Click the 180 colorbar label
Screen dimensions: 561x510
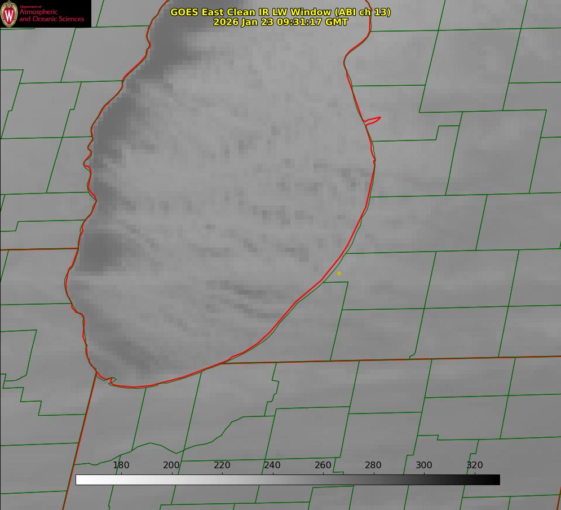[x=121, y=465]
